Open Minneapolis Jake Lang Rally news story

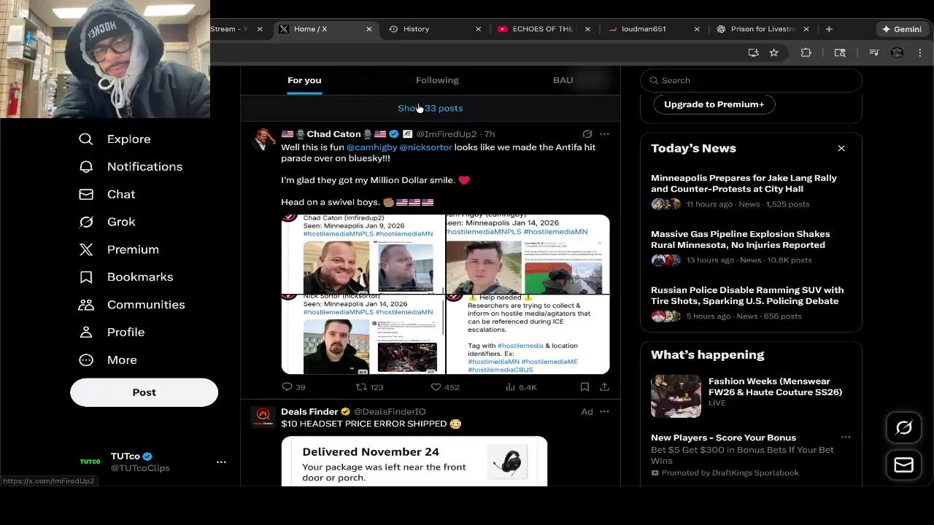coord(751,191)
